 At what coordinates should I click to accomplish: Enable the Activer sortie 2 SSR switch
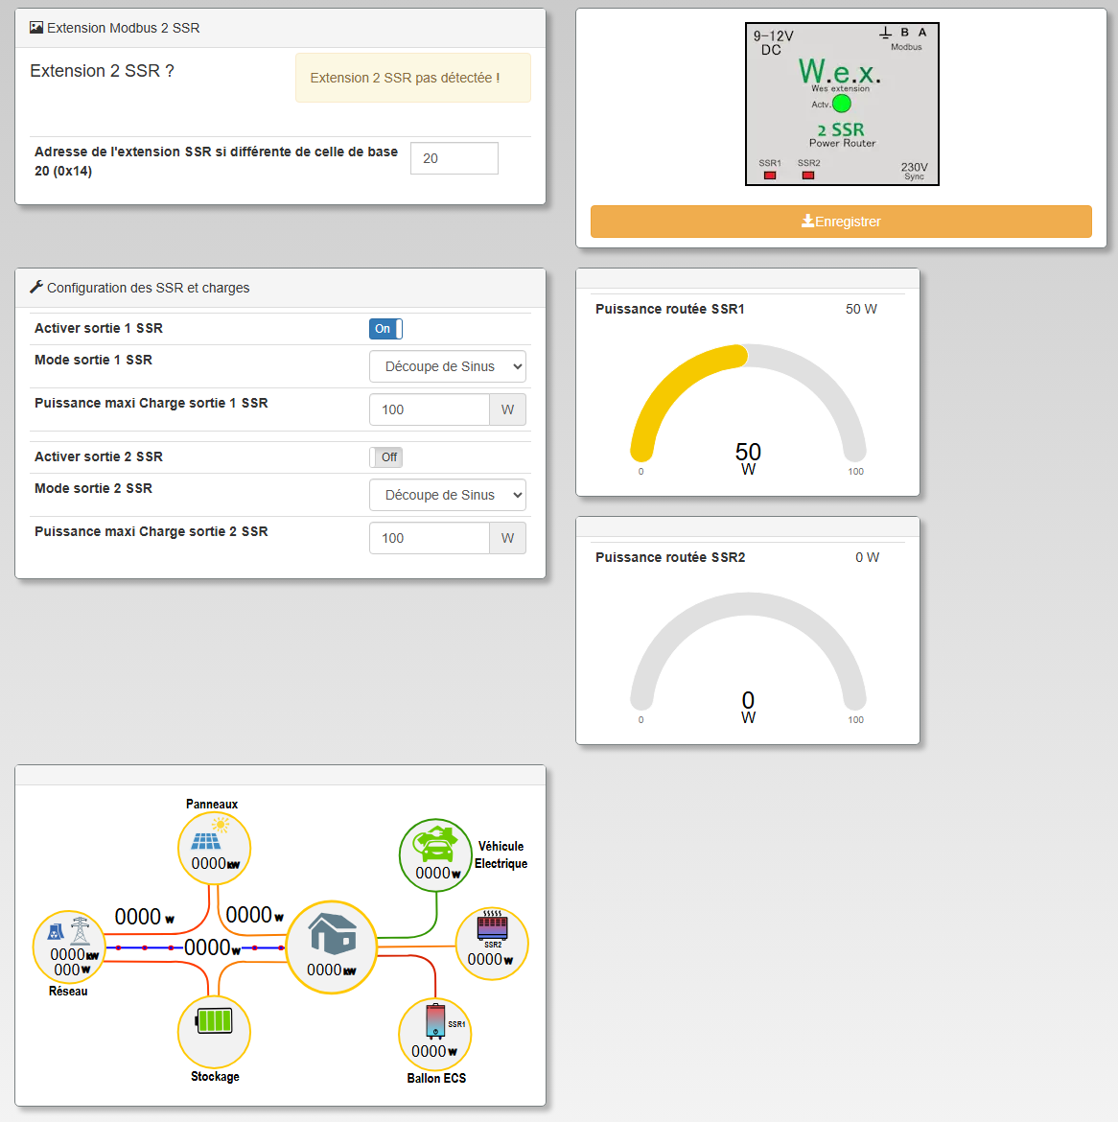coord(385,457)
